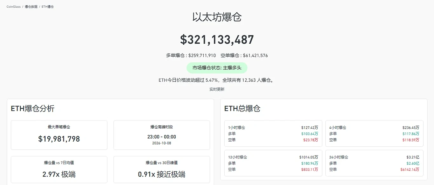Image resolution: width=434 pixels, height=185 pixels.
Task: Click the date 2026-10-08
Action: tap(162, 143)
